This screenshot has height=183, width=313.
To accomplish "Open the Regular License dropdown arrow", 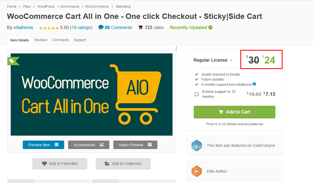I will click(231, 60).
